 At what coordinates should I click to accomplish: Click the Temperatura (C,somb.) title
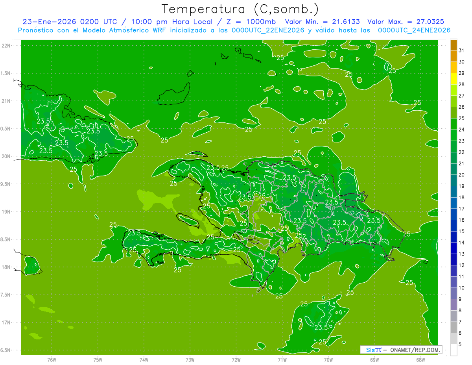(x=240, y=9)
